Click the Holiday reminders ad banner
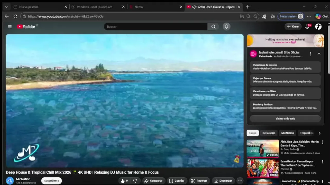The width and height of the screenshot is (330, 185). click(285, 41)
